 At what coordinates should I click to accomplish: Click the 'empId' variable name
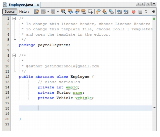[x=72, y=87]
